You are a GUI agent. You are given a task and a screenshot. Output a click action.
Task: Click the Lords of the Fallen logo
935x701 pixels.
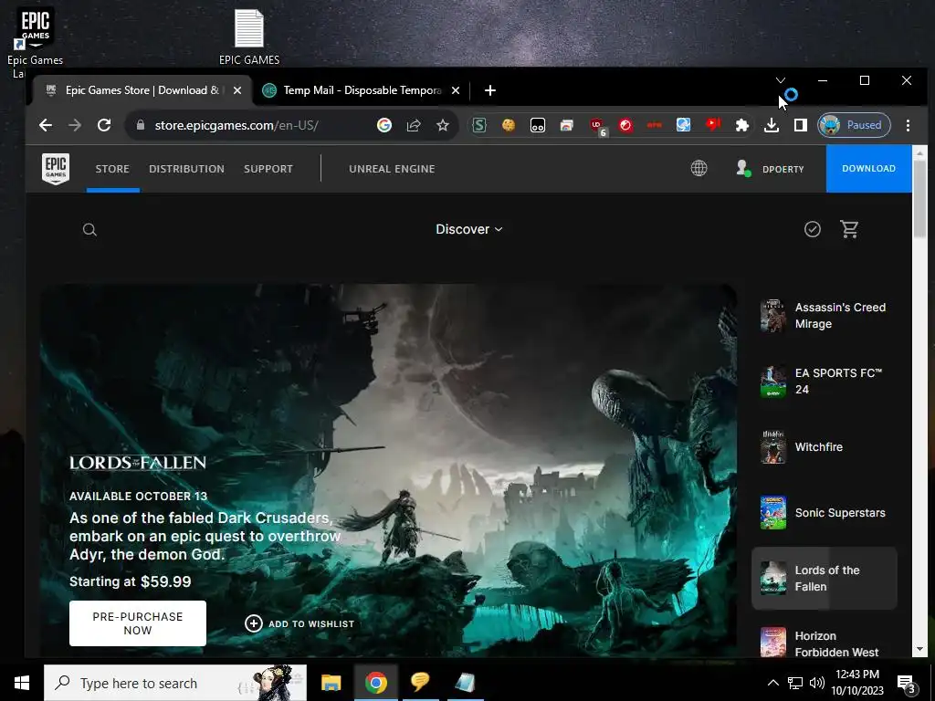coord(138,463)
